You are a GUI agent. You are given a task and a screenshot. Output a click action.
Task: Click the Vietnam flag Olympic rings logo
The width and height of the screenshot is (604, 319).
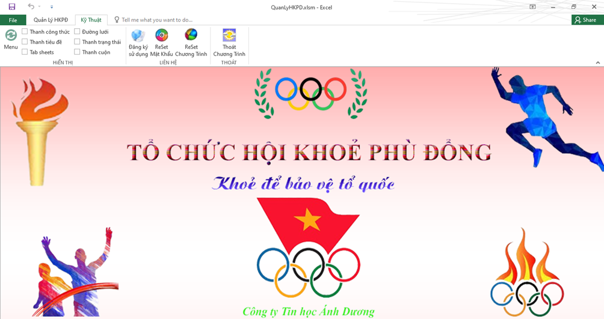pyautogui.click(x=309, y=248)
